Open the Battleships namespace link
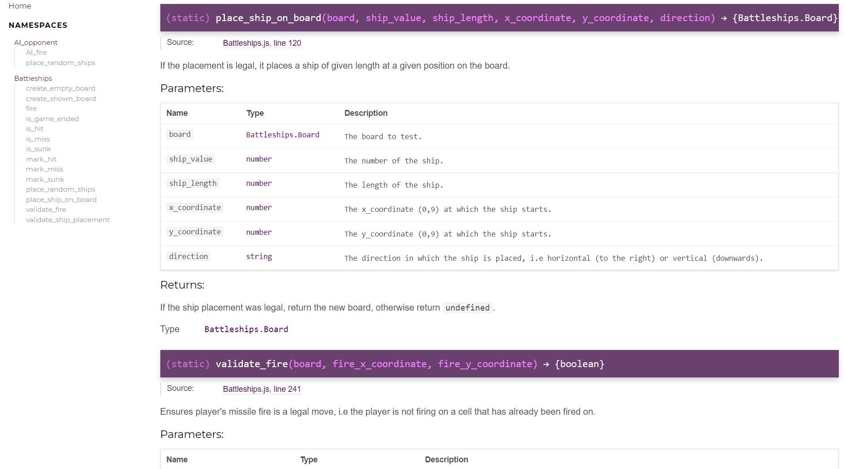 33,79
